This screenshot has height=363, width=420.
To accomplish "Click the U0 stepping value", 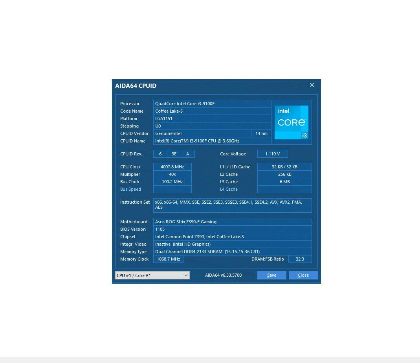I will (x=212, y=126).
